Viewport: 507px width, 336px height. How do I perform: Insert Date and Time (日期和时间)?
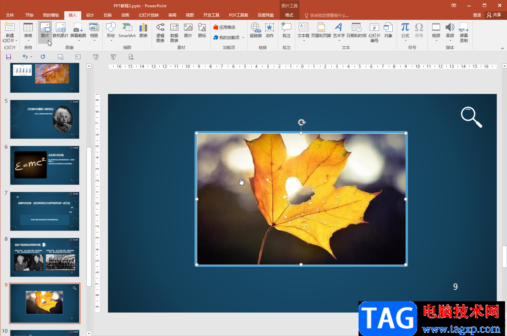tap(357, 30)
